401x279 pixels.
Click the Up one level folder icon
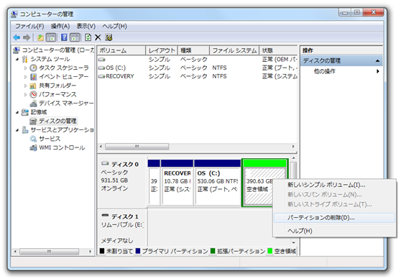click(x=40, y=37)
